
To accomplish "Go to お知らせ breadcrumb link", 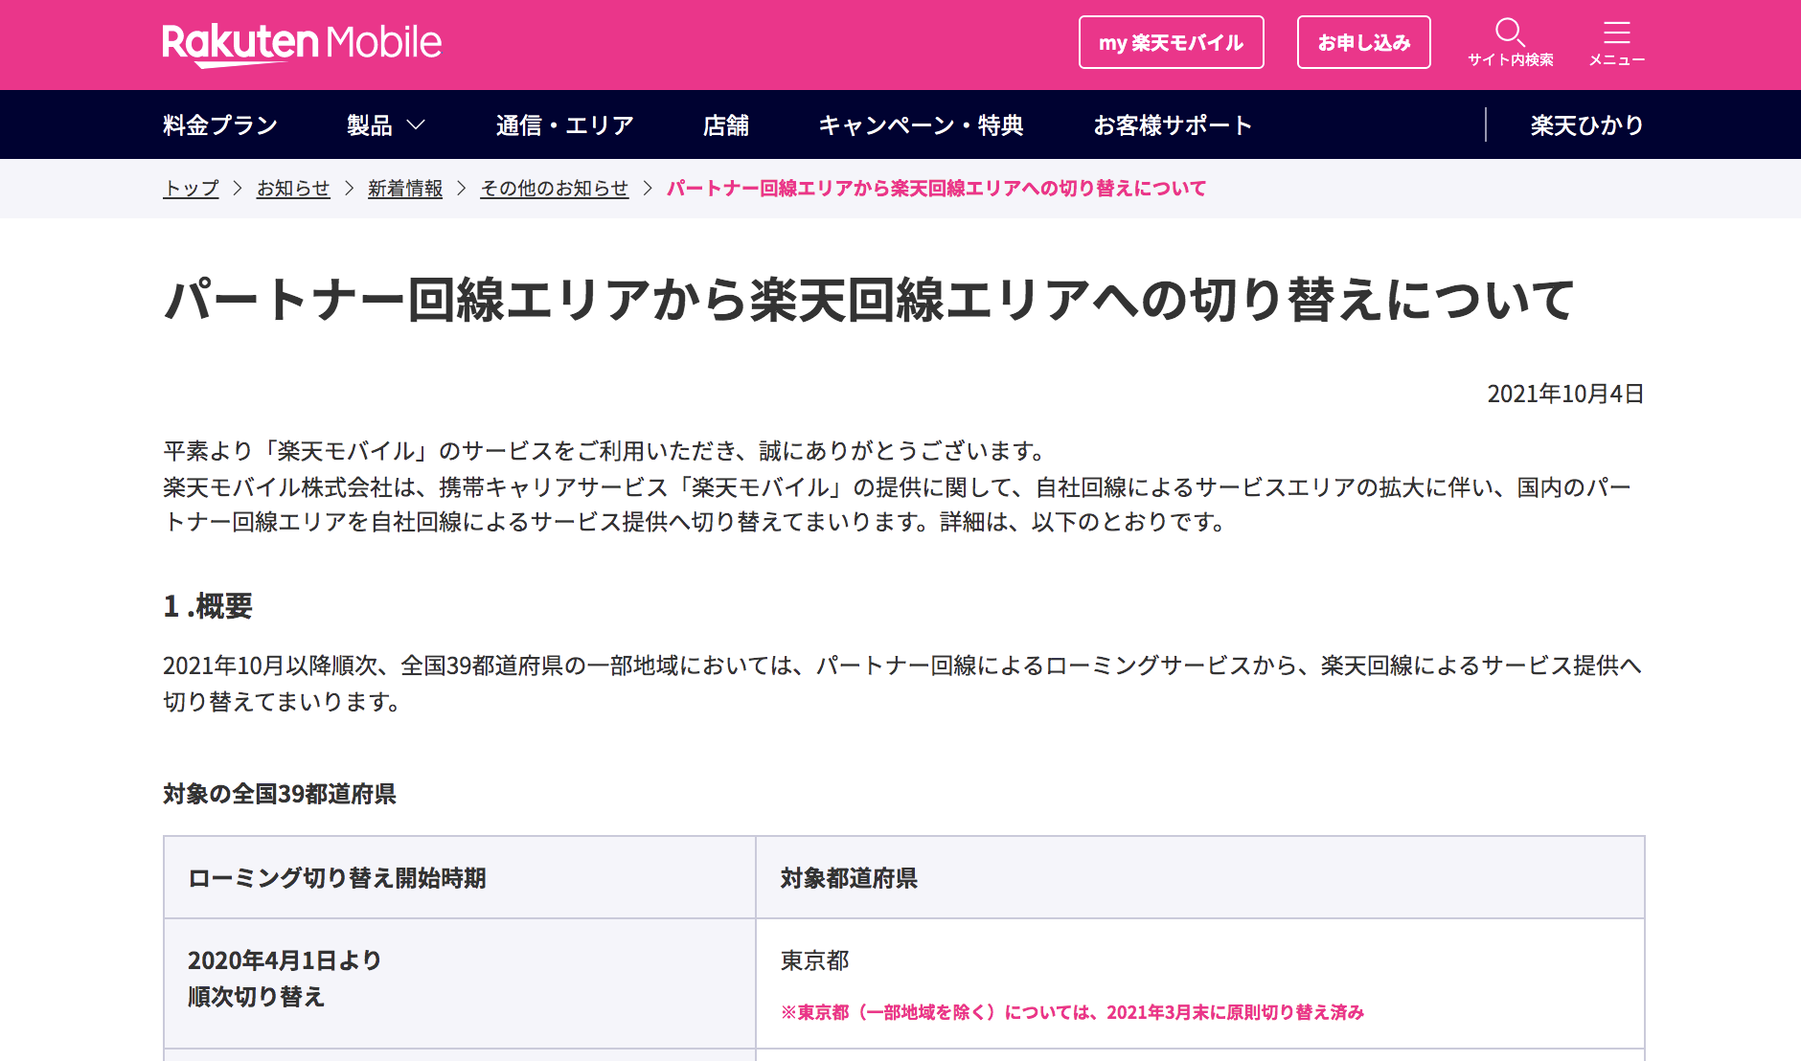I will pos(293,189).
